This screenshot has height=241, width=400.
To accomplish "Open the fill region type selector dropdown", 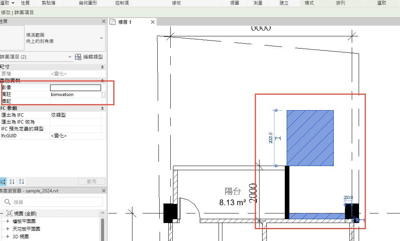I will pos(101,38).
